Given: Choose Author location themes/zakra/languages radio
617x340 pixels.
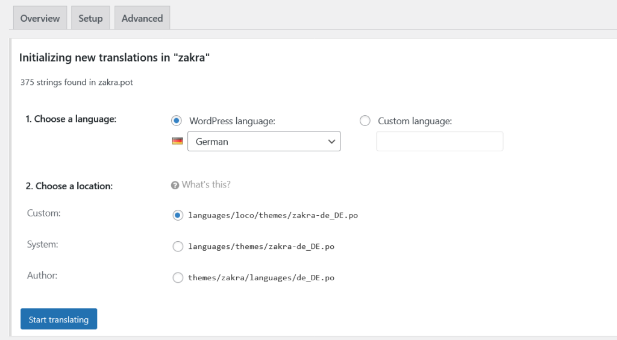Looking at the screenshot, I should 178,277.
